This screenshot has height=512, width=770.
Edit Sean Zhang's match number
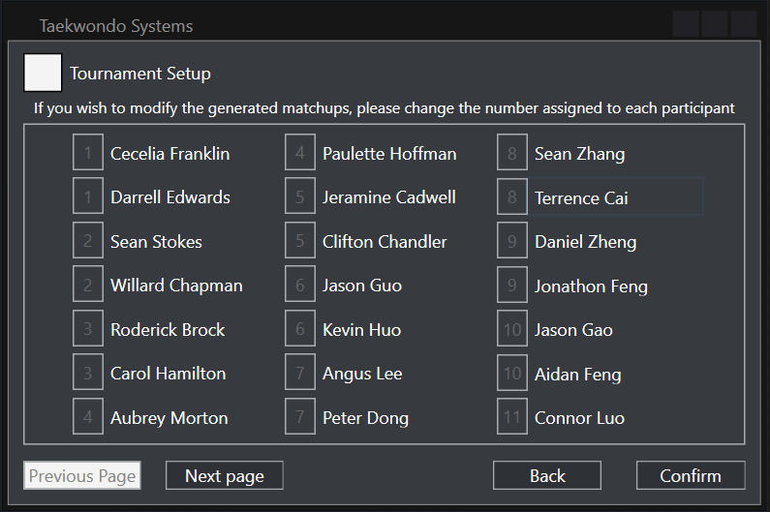click(x=512, y=153)
